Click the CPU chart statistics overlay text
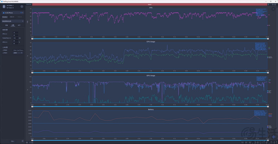This screenshot has height=144, width=278. 261,46
